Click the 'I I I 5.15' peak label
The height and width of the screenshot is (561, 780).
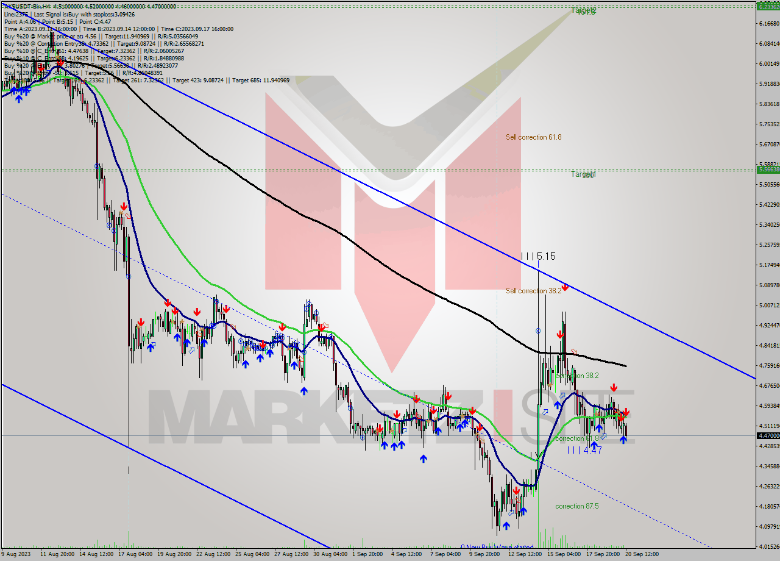click(x=538, y=257)
